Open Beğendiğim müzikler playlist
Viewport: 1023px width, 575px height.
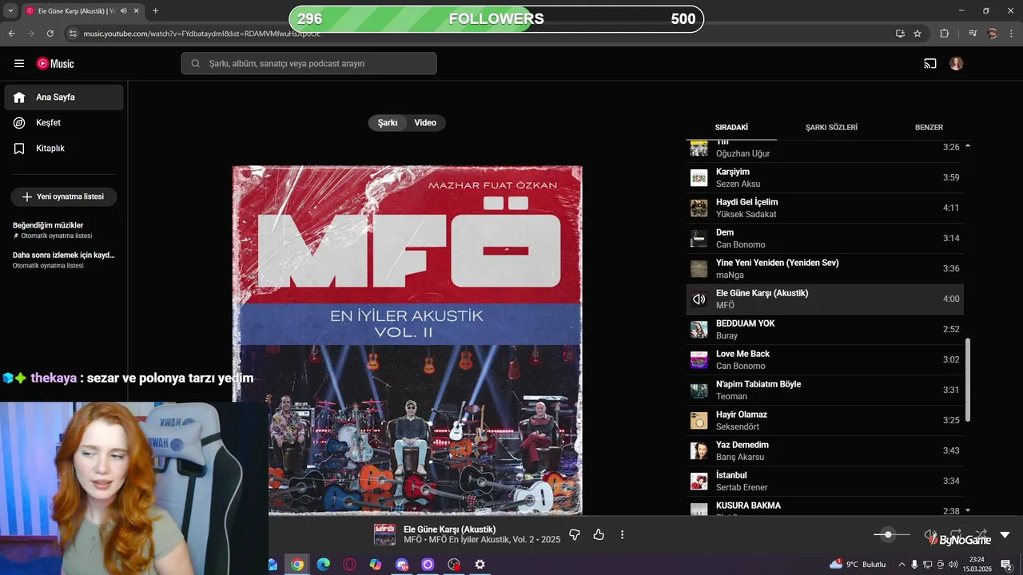(64, 230)
